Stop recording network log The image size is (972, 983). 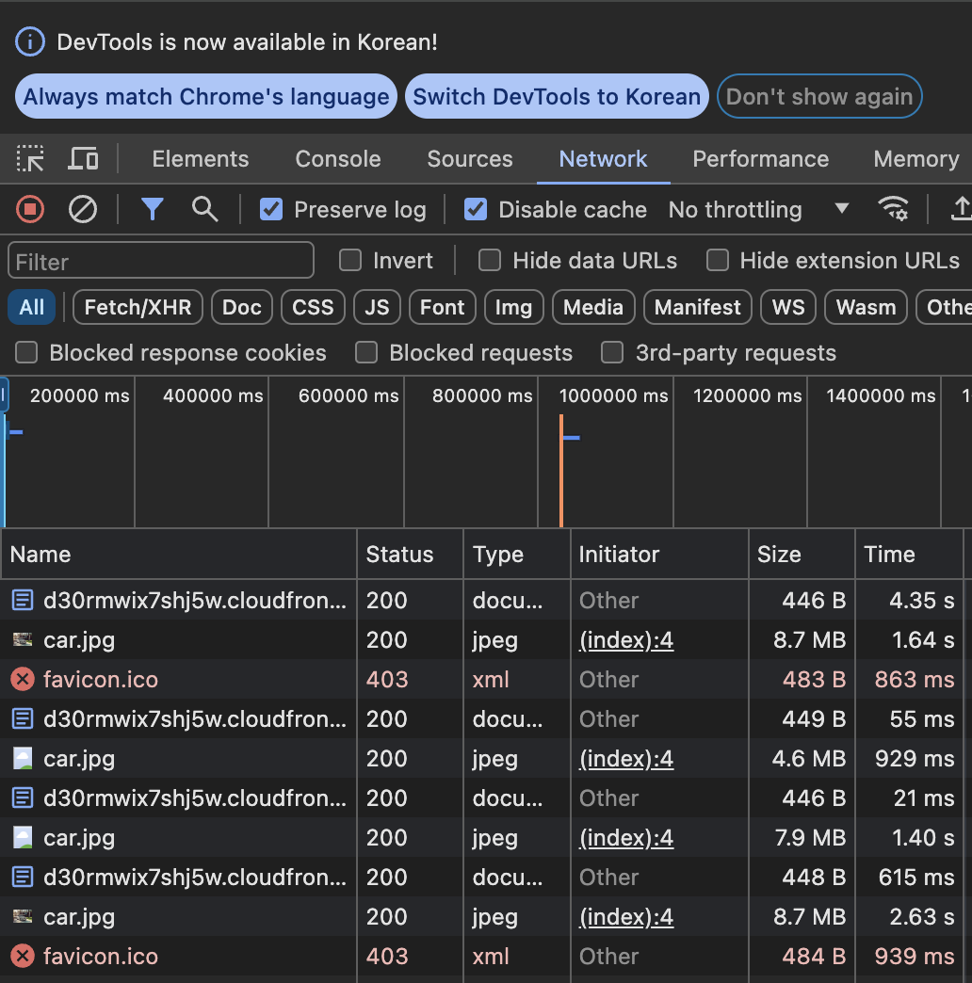click(30, 209)
